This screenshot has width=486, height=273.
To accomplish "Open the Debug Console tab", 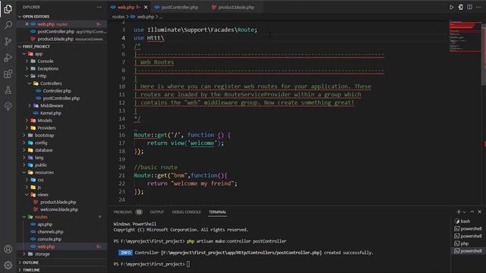I will [186, 212].
